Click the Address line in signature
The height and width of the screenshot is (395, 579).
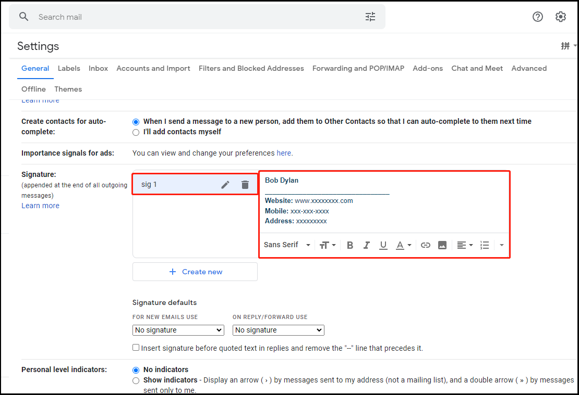click(295, 221)
